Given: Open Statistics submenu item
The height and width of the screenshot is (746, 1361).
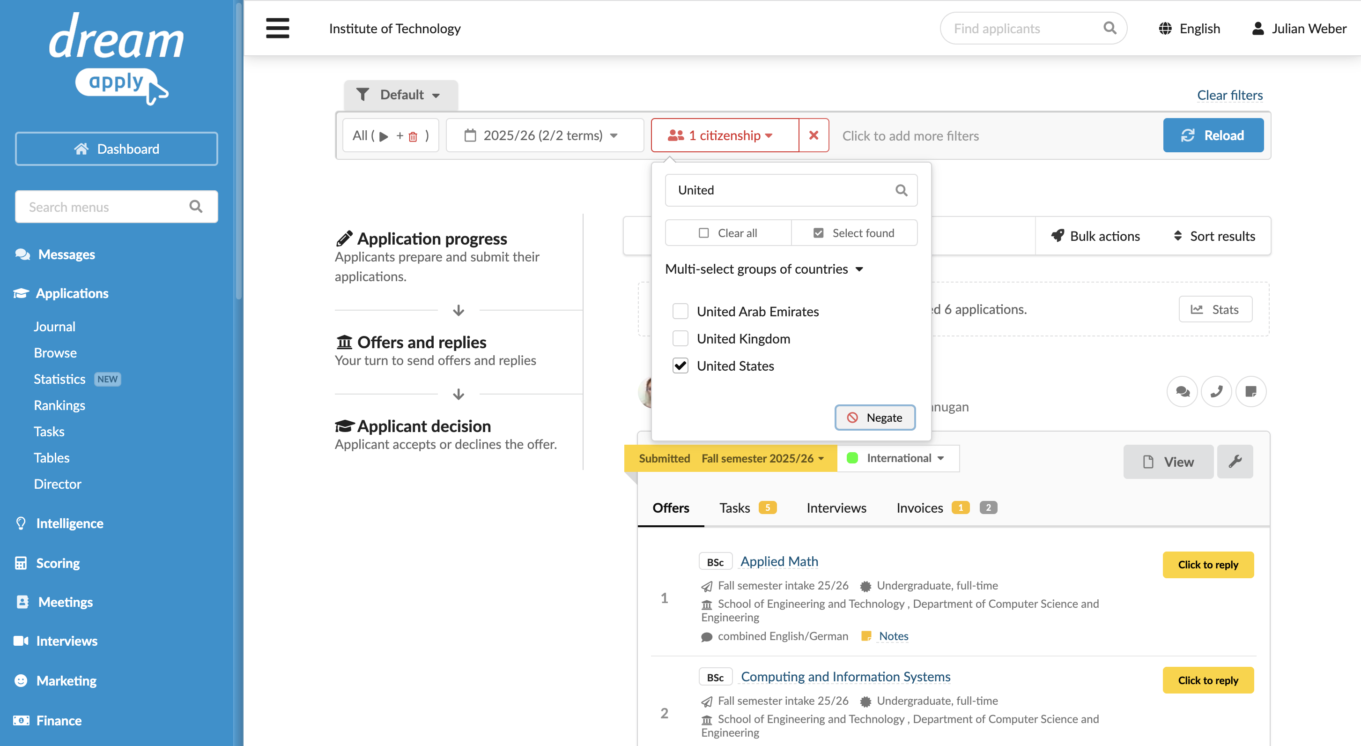Looking at the screenshot, I should 59,379.
